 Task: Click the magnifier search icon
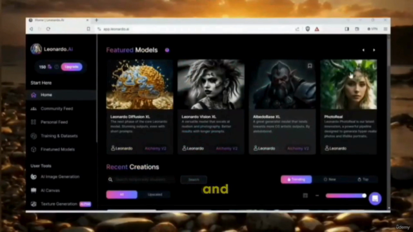point(110,179)
